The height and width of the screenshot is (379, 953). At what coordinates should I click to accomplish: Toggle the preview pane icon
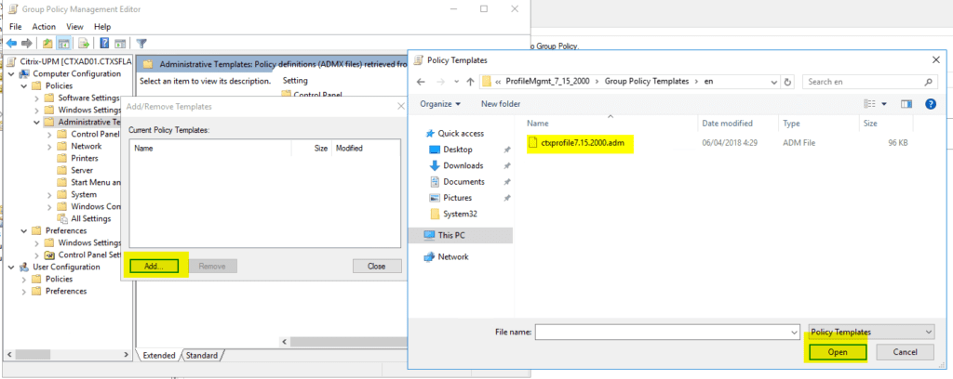906,104
